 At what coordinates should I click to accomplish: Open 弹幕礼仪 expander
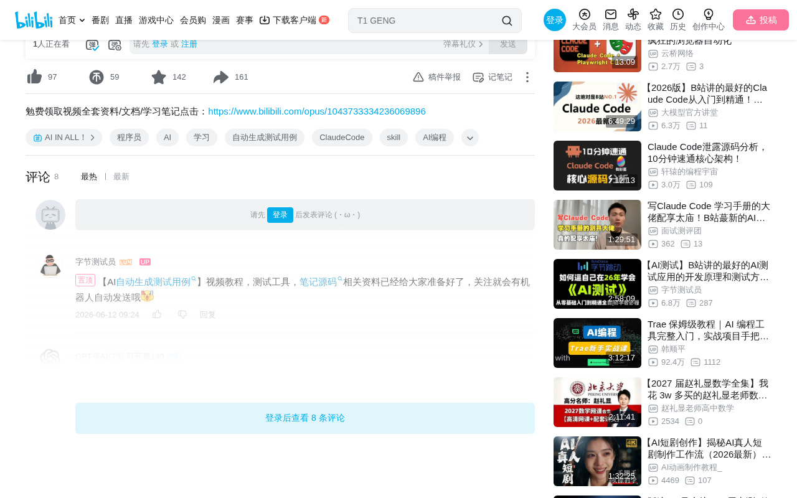point(463,44)
